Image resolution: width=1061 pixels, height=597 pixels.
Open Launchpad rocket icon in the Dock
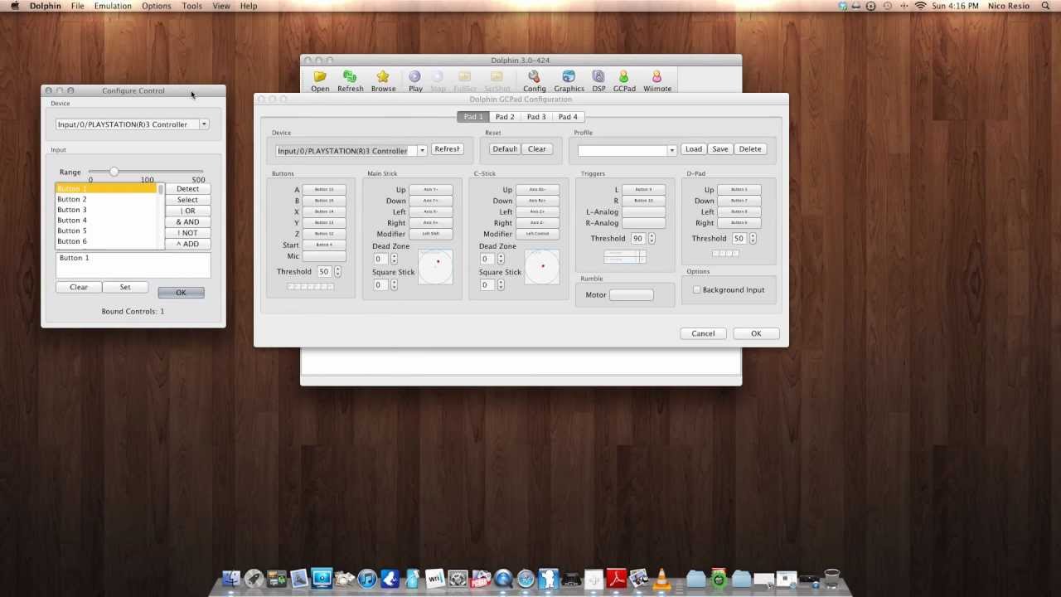click(254, 578)
